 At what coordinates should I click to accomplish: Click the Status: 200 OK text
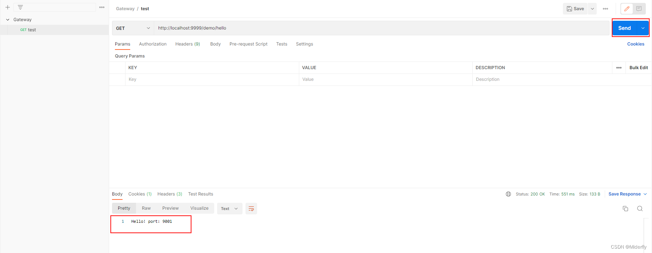coord(530,194)
